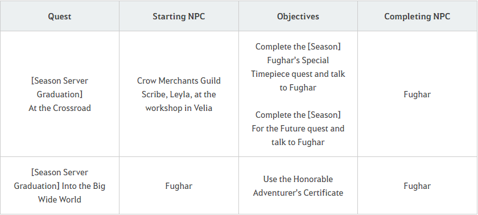The height and width of the screenshot is (215, 478).
Task: Click 'talk to Fughar' under For the Future
Action: pyautogui.click(x=298, y=142)
